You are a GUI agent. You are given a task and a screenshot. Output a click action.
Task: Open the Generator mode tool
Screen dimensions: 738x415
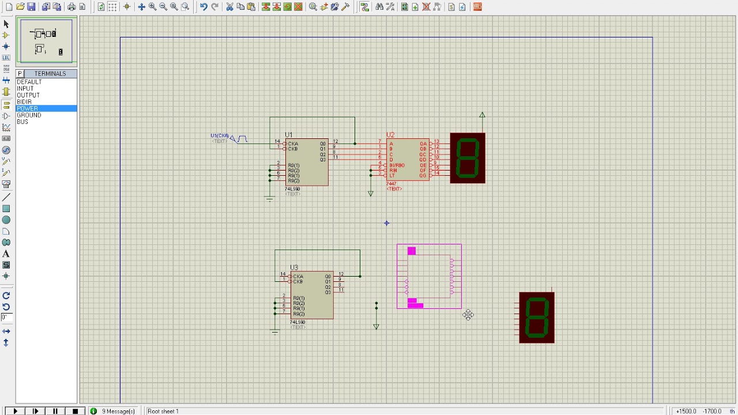pyautogui.click(x=6, y=150)
